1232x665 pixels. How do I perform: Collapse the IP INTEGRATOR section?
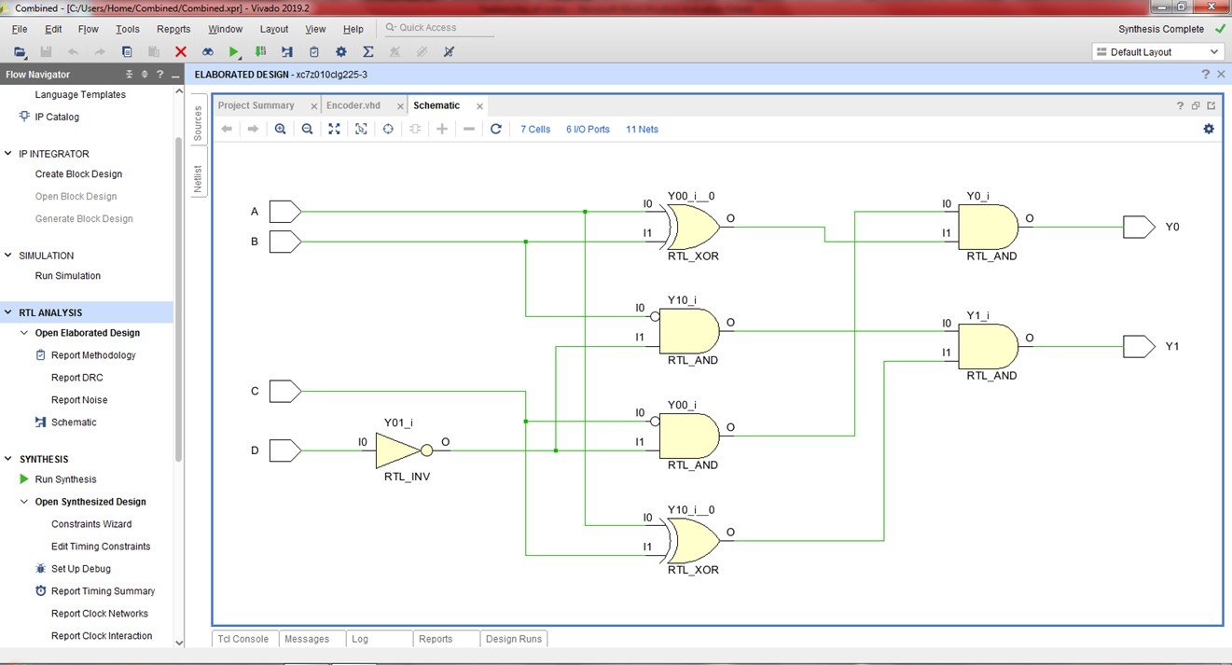[8, 154]
